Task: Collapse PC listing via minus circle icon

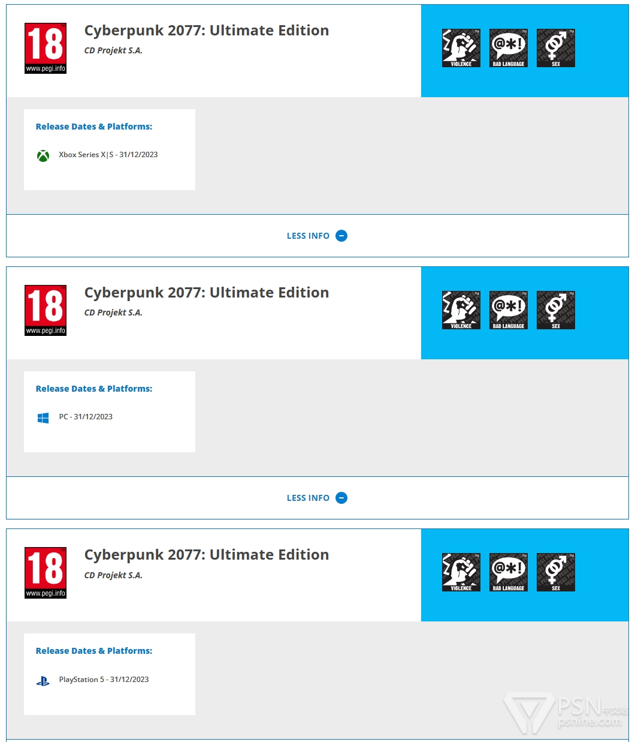Action: click(x=341, y=498)
